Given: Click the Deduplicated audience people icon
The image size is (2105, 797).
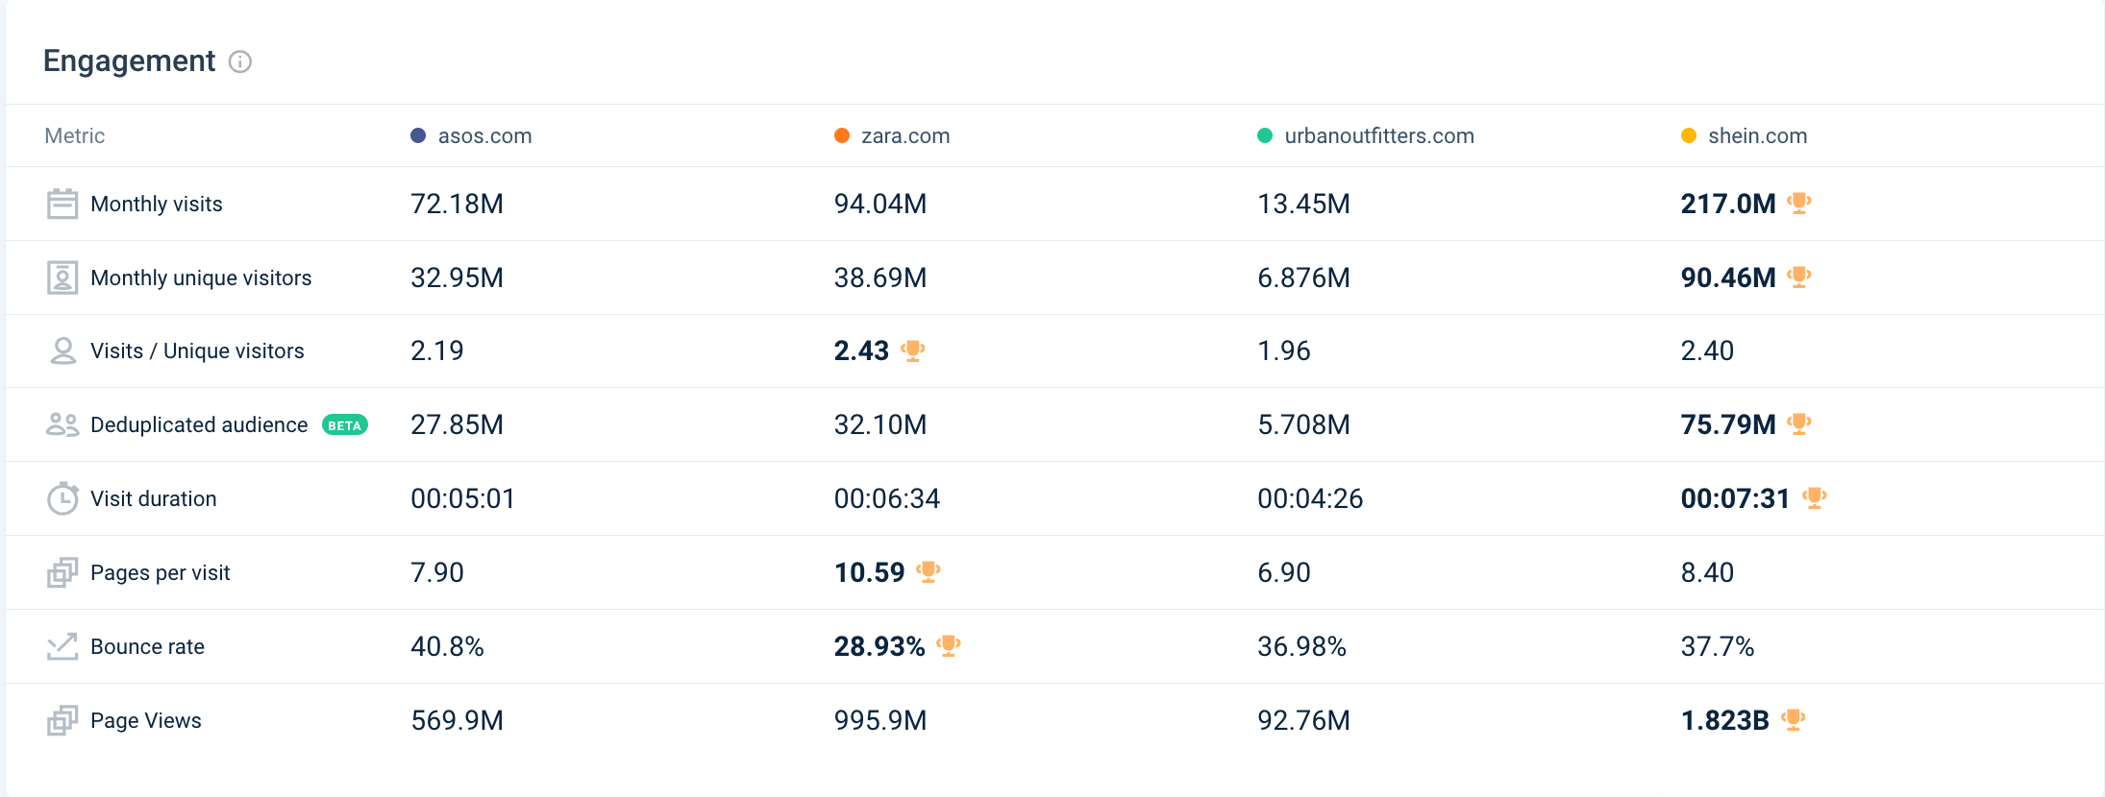Looking at the screenshot, I should (x=62, y=424).
